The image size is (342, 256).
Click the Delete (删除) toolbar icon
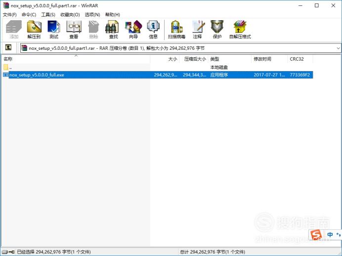[93, 30]
